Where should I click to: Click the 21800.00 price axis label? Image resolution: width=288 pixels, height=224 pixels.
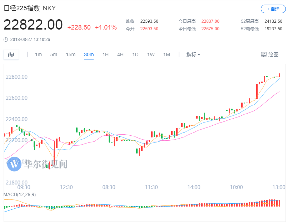tap(16, 182)
